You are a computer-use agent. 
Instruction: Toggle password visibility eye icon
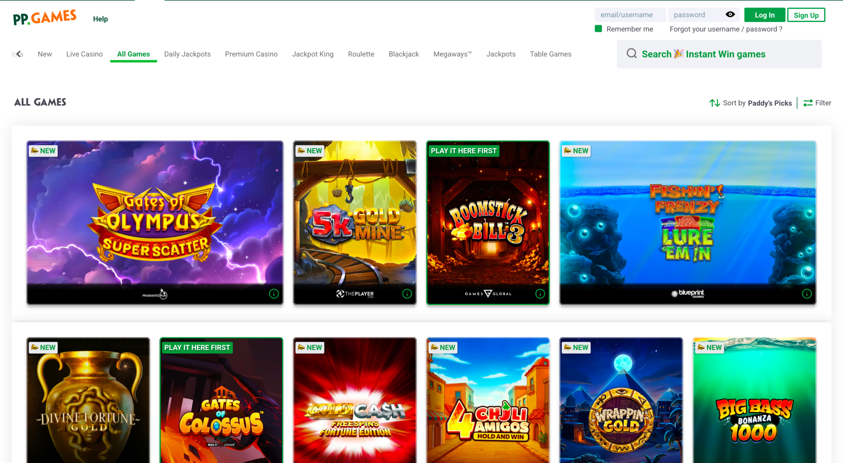pos(730,15)
